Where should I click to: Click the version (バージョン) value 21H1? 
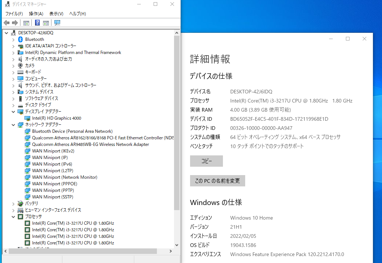(236, 227)
